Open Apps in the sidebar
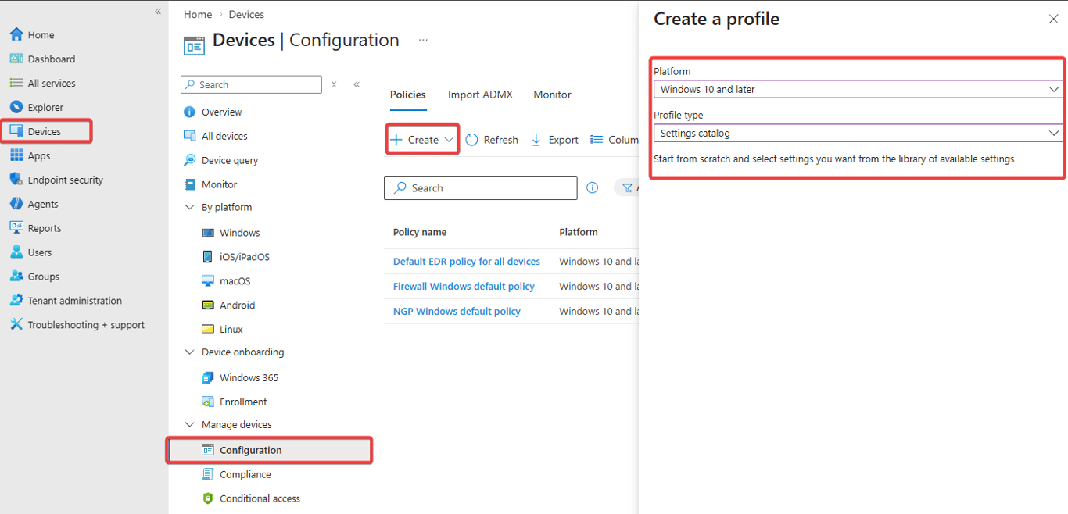The height and width of the screenshot is (514, 1068). tap(39, 155)
